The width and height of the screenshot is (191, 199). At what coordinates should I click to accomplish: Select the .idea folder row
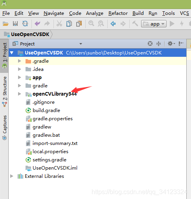(97, 69)
